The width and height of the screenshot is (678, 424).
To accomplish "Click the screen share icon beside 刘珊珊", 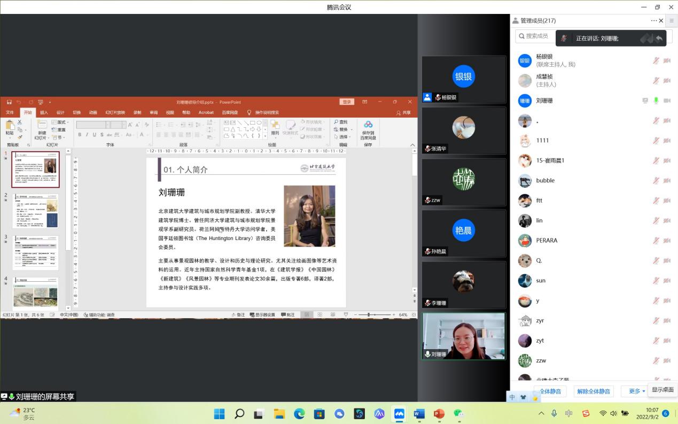I will tap(645, 101).
